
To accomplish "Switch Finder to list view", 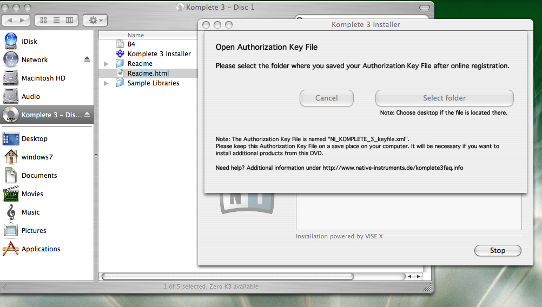I will (56, 20).
